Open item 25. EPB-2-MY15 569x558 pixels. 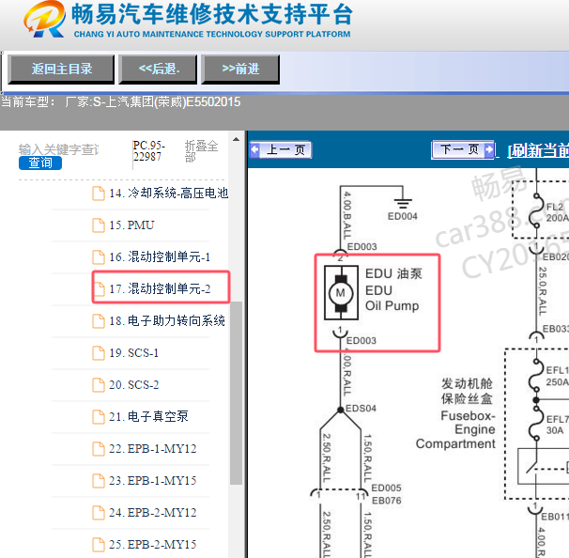[153, 545]
